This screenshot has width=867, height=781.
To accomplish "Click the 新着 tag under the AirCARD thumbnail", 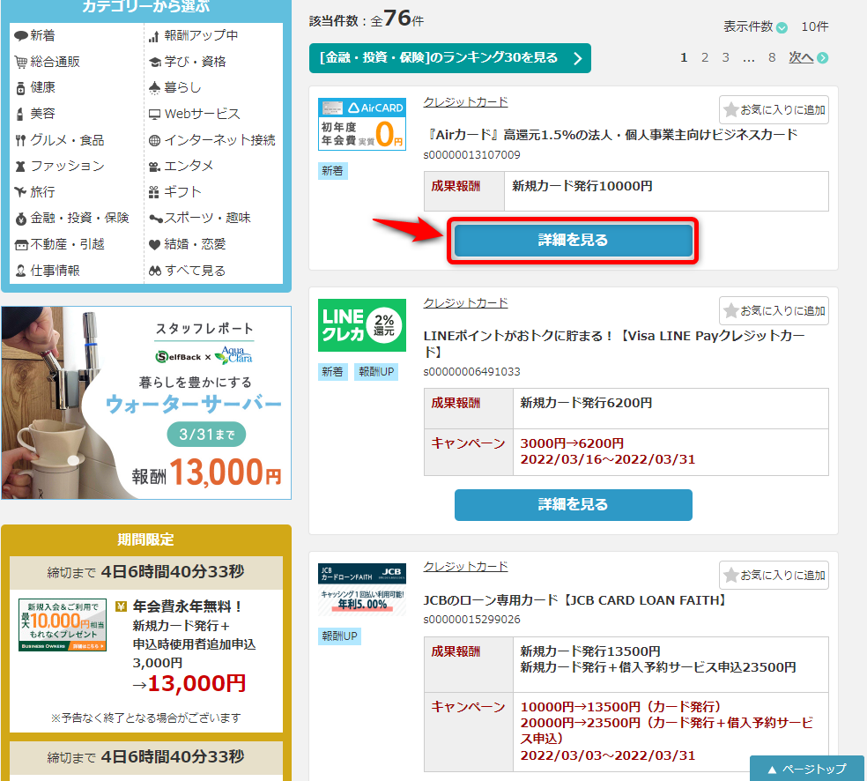I will (x=332, y=171).
